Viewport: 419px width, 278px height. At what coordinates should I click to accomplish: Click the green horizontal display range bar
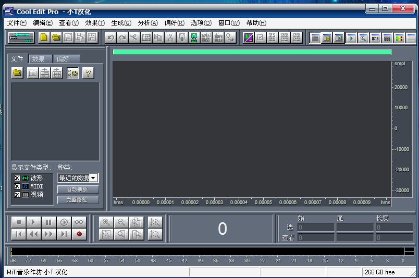[252, 52]
